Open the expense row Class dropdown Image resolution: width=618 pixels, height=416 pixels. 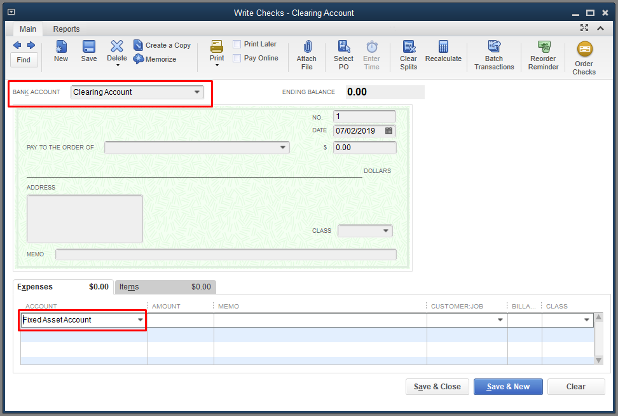click(x=586, y=320)
